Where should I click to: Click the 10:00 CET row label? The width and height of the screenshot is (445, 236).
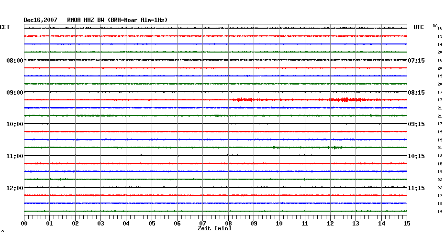coord(15,124)
